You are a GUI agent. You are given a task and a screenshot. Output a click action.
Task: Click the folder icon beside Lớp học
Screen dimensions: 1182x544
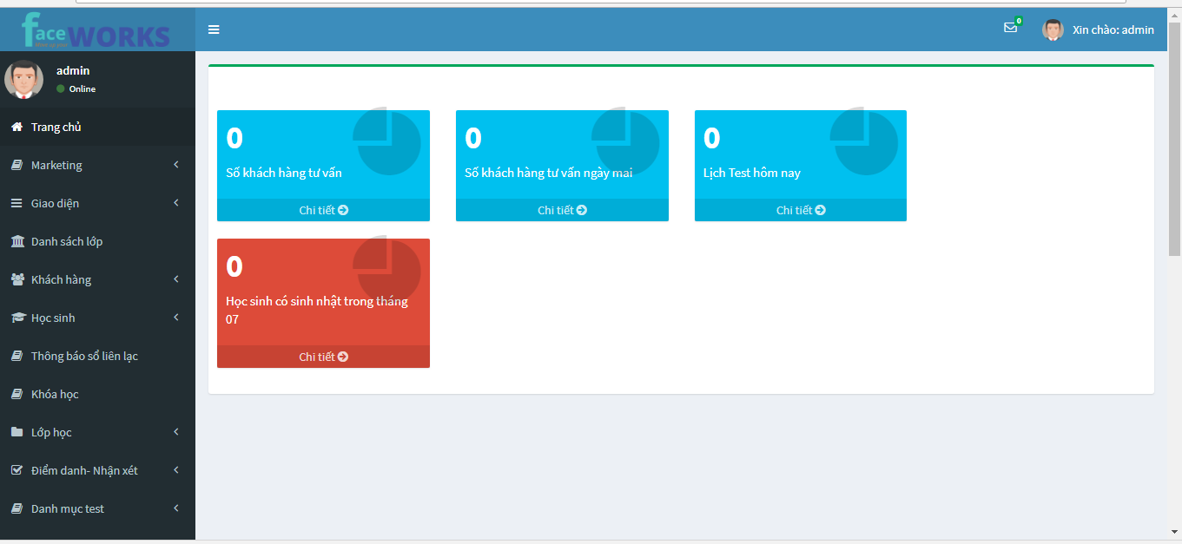coord(17,432)
